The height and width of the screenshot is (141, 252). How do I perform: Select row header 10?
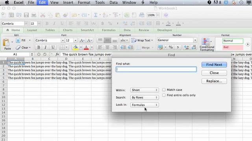tap(4, 97)
